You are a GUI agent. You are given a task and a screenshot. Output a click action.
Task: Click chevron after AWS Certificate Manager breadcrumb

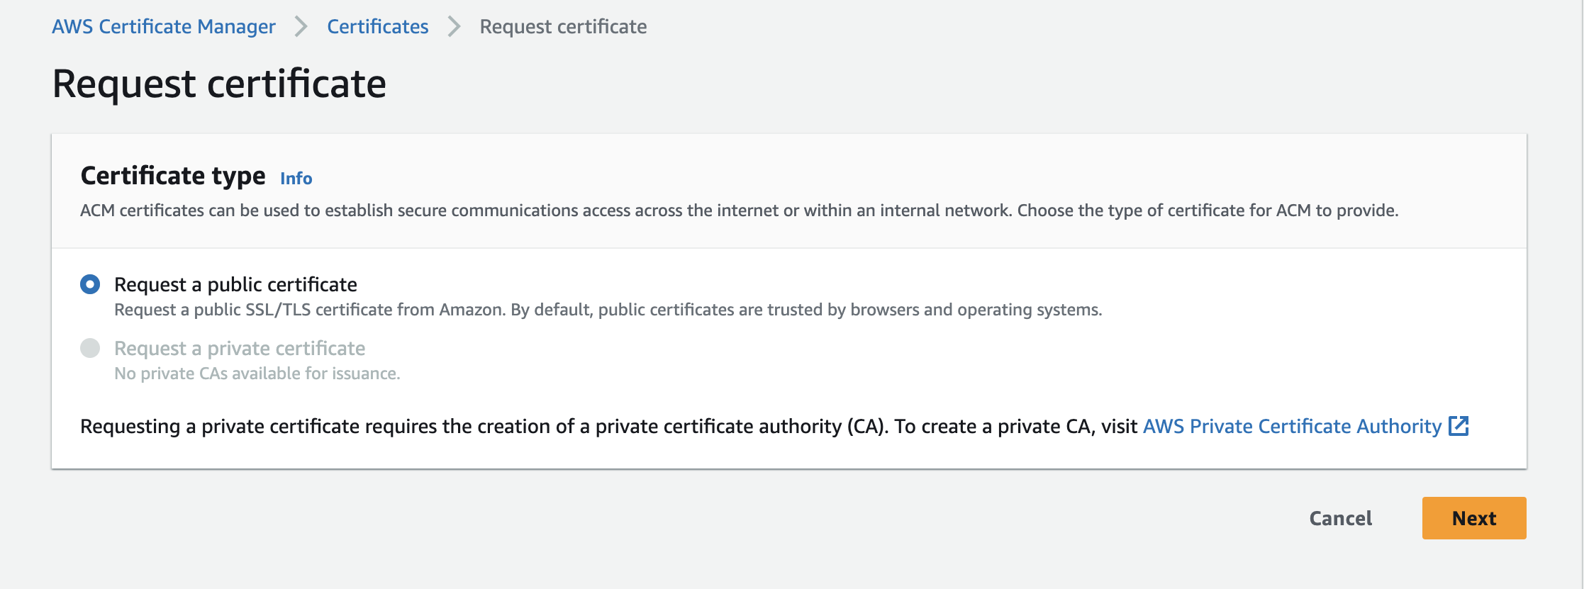[x=301, y=27]
